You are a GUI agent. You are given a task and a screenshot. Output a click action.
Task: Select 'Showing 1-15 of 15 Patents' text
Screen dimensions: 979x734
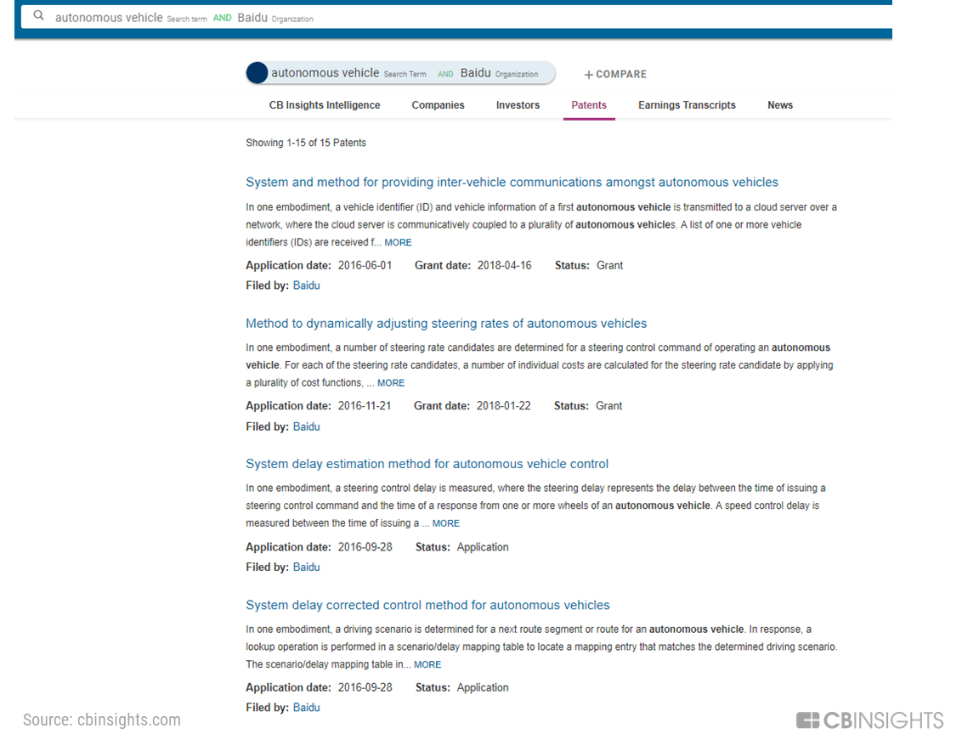(x=306, y=143)
